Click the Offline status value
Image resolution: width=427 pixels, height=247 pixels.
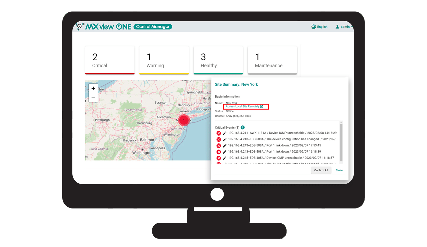pyautogui.click(x=230, y=111)
